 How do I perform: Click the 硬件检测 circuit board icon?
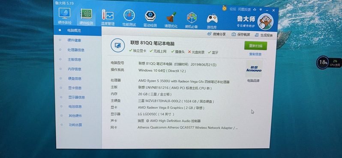pyautogui.click(x=86, y=16)
